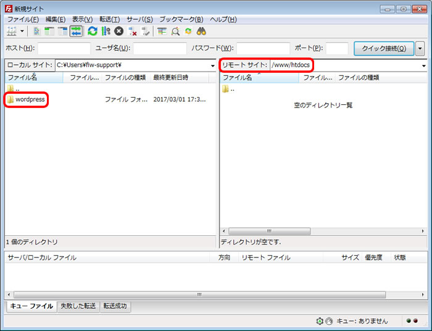
Task: Select the local wordpress folder
Action: pos(26,99)
